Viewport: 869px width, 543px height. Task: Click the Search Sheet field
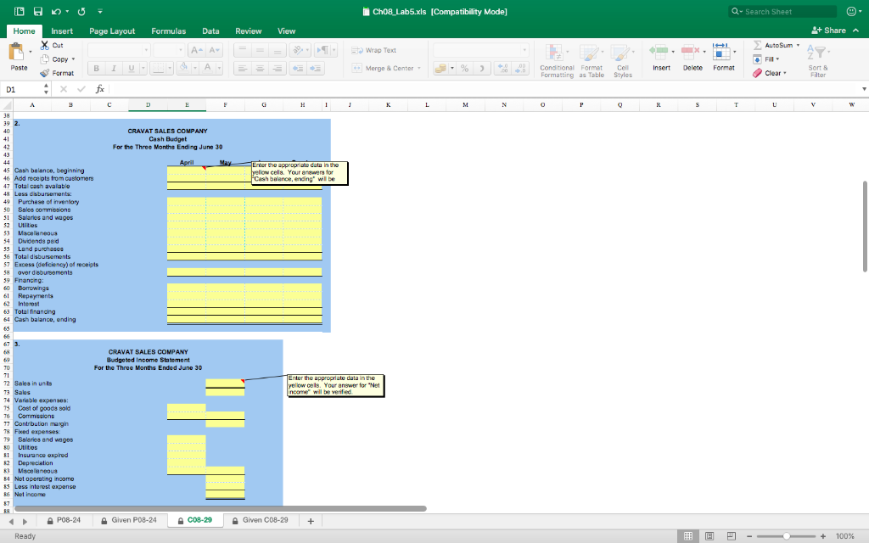point(784,11)
